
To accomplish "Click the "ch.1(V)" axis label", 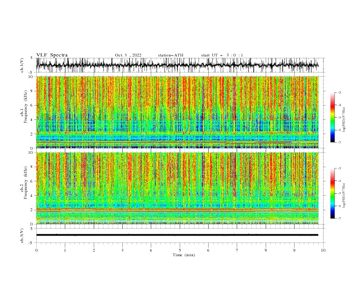I will point(22,65).
